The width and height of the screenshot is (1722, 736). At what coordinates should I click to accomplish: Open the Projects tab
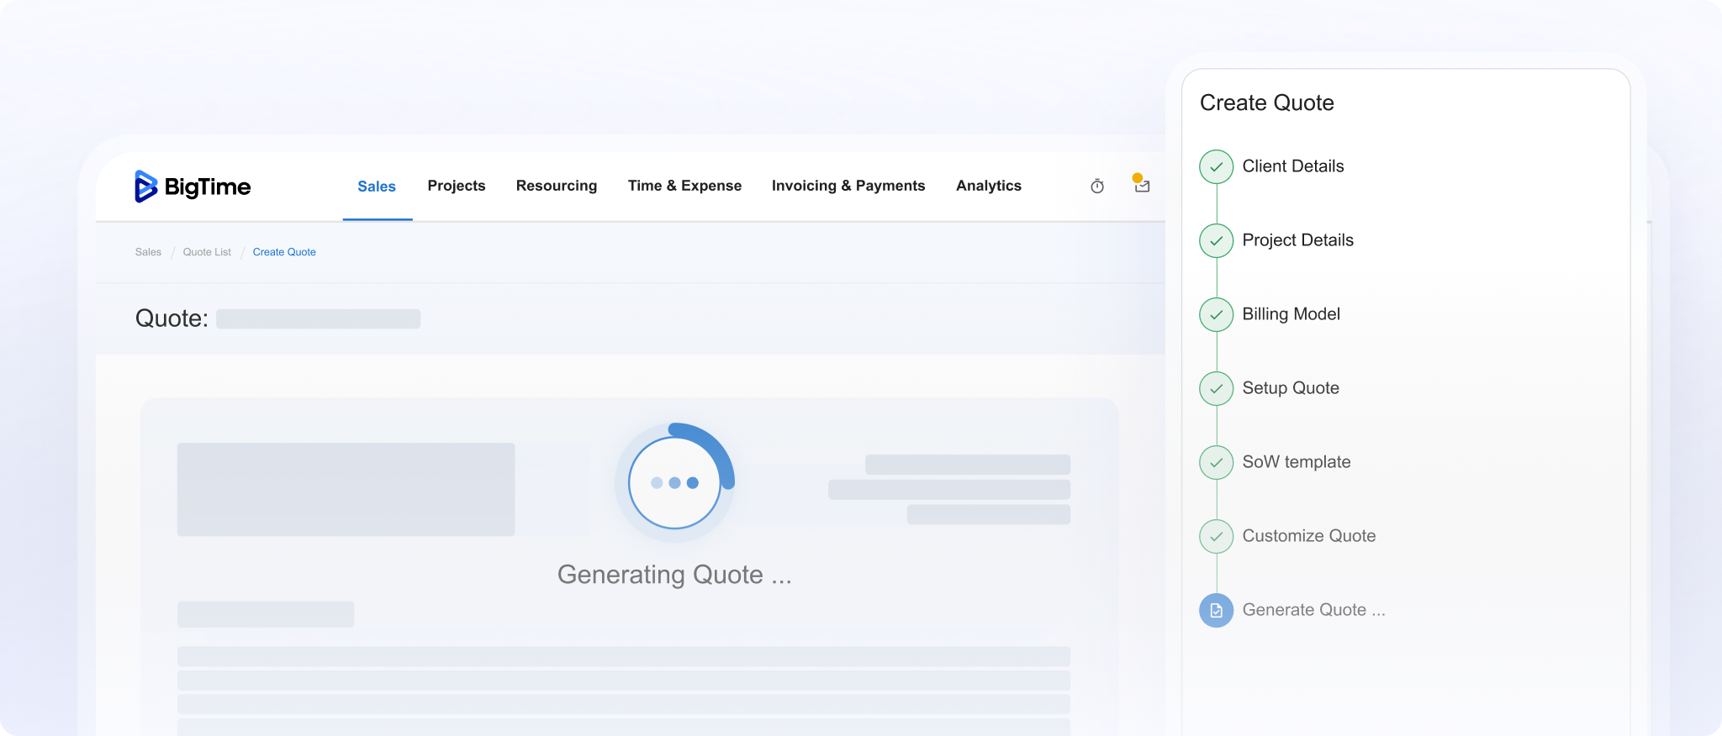click(456, 186)
